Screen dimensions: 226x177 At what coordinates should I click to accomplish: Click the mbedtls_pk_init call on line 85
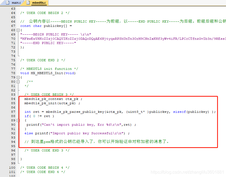click(50, 103)
